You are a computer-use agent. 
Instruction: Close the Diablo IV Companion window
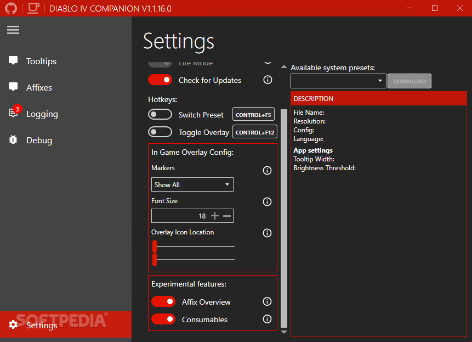pyautogui.click(x=459, y=8)
